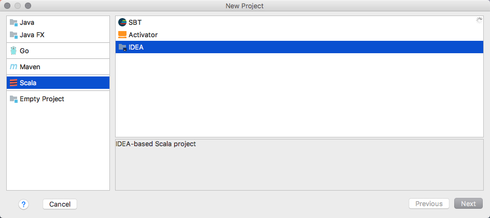Select the 'Java FX' text label
This screenshot has height=218, width=490.
[32, 35]
